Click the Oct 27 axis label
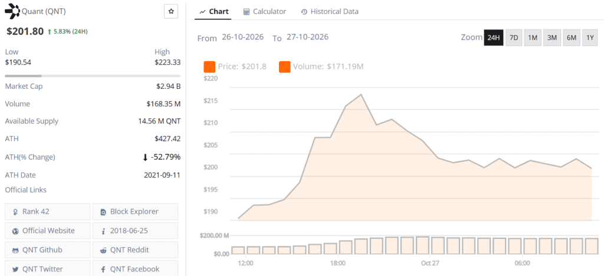The width and height of the screenshot is (604, 276). (x=430, y=263)
